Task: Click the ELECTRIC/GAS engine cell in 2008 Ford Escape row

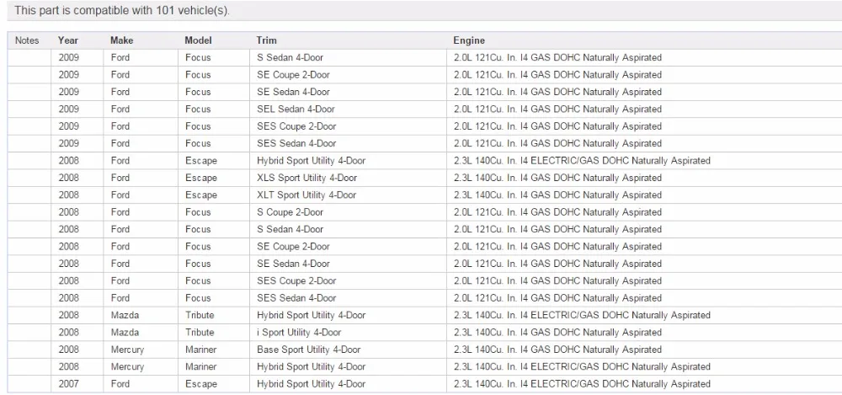Action: pyautogui.click(x=582, y=161)
